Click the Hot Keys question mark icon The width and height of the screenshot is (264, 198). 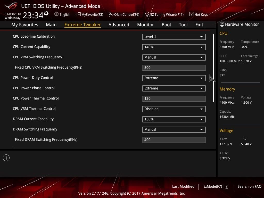click(192, 14)
